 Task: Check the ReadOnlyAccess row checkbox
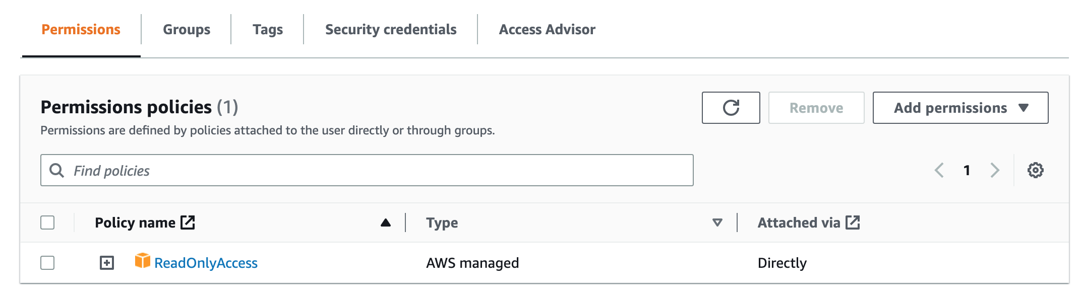pos(47,263)
